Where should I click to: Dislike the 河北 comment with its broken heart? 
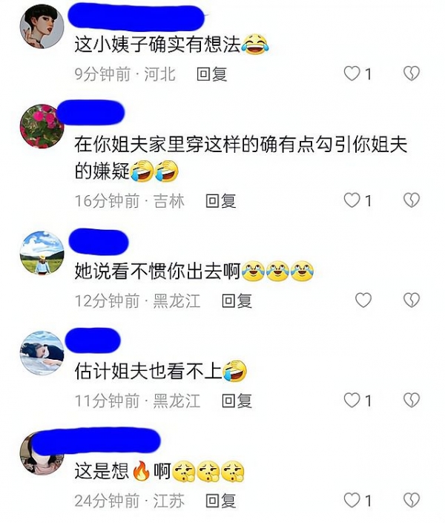pyautogui.click(x=412, y=73)
